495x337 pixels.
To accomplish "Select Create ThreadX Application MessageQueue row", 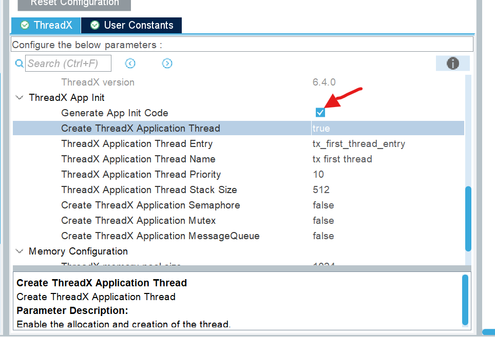I will coord(238,236).
